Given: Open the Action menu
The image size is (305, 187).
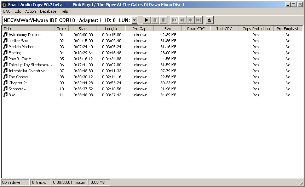Looking at the screenshot, I should tap(30, 11).
